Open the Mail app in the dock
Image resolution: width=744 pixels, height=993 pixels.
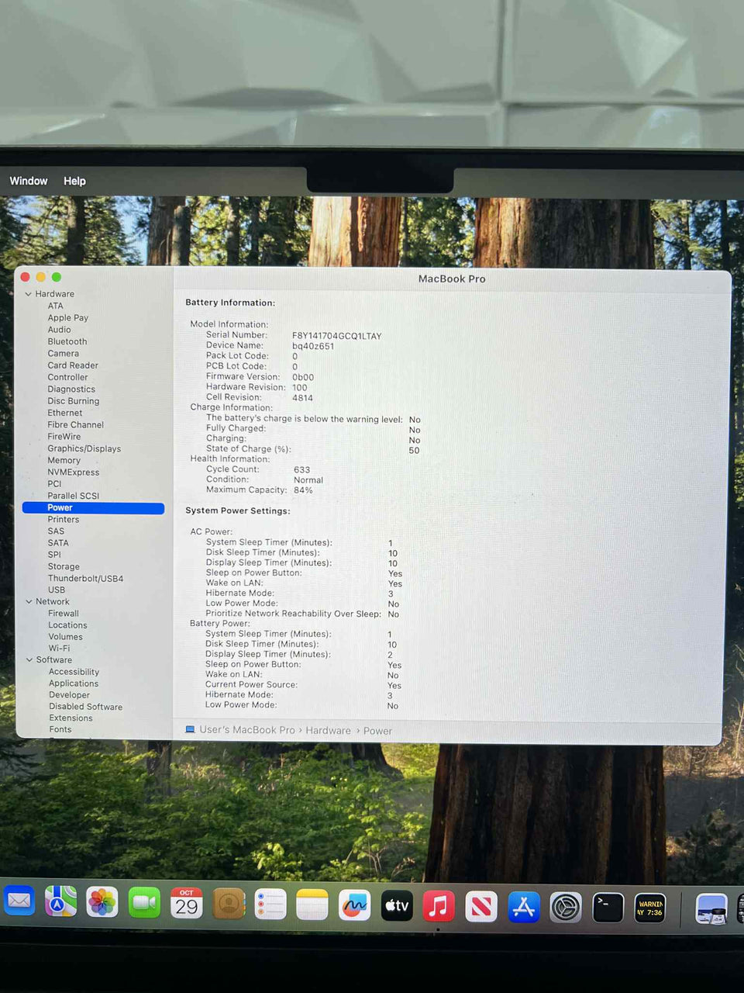click(x=19, y=901)
